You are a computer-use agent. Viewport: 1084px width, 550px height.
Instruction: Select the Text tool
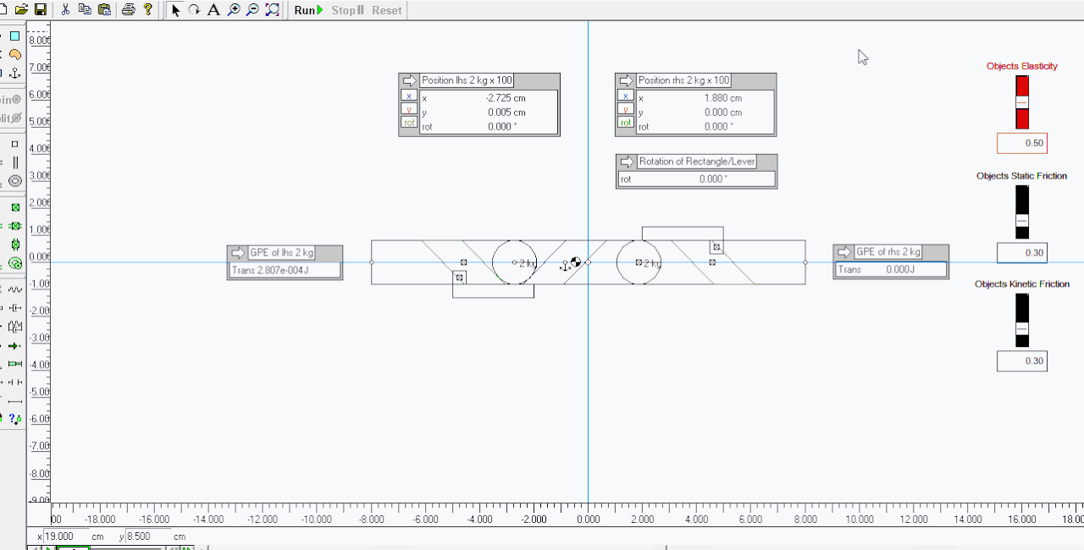click(213, 9)
